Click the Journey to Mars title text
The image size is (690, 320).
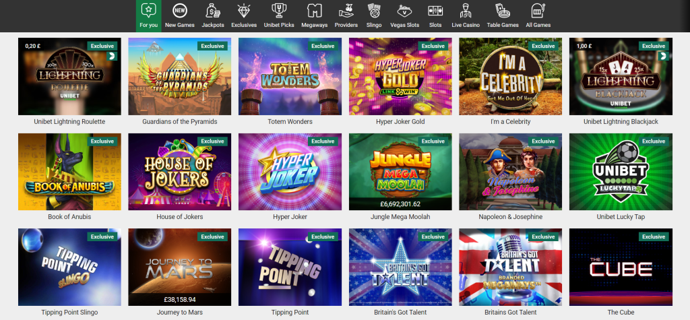[x=179, y=312]
